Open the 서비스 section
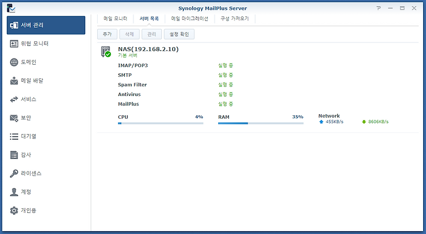 [46, 99]
